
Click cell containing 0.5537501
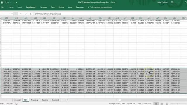[16, 69]
